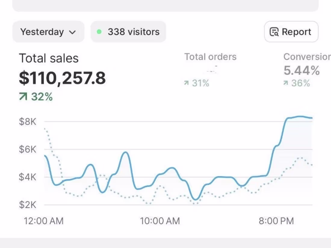Click the arrow beside 36% conversion change
331x248 pixels.
[285, 83]
